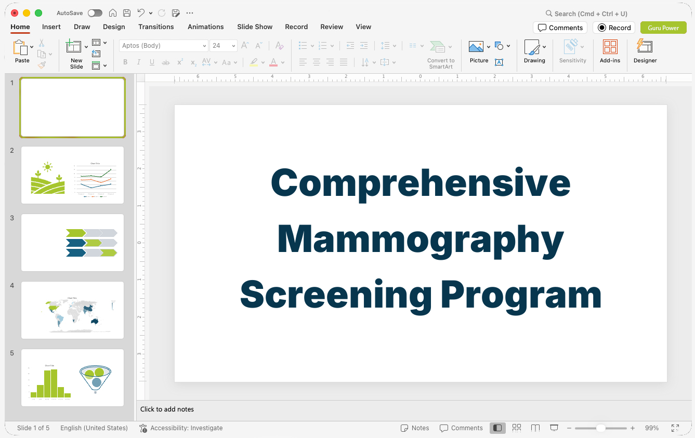695x438 pixels.
Task: Open the Slide Show tab
Action: pyautogui.click(x=255, y=26)
